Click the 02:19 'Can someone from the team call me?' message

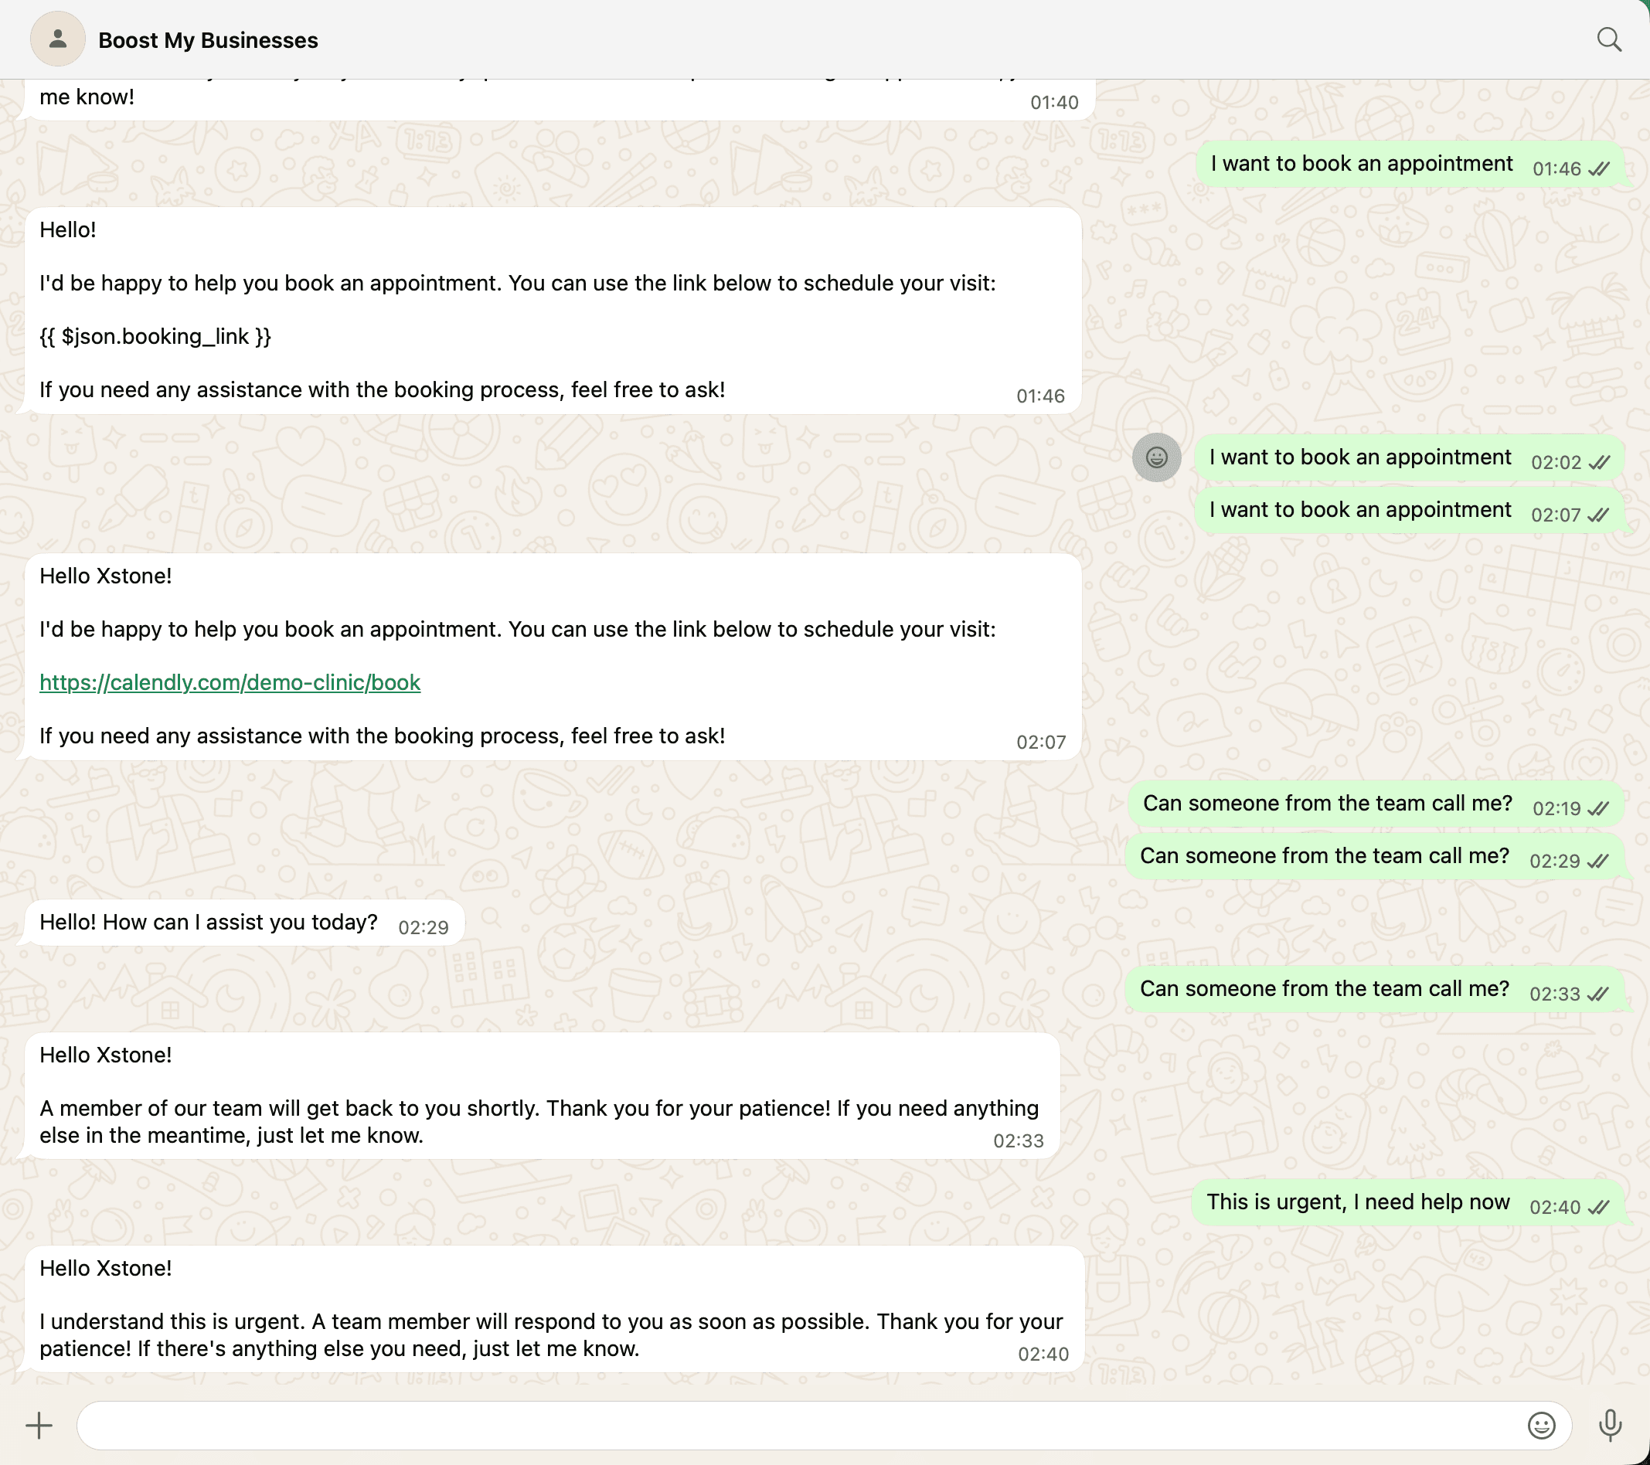(1326, 804)
